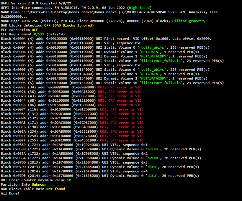Click 'nvram' in the Block 0x06BA row
The width and height of the screenshot is (242, 201).
coord(153,158)
